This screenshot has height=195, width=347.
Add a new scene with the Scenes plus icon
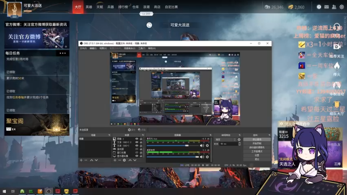coord(81,160)
